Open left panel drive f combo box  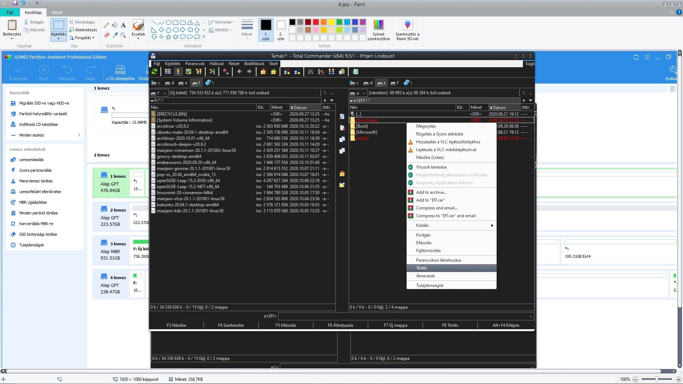point(159,93)
